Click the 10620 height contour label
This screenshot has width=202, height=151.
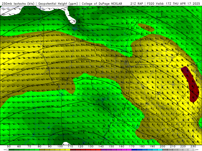click(49, 106)
